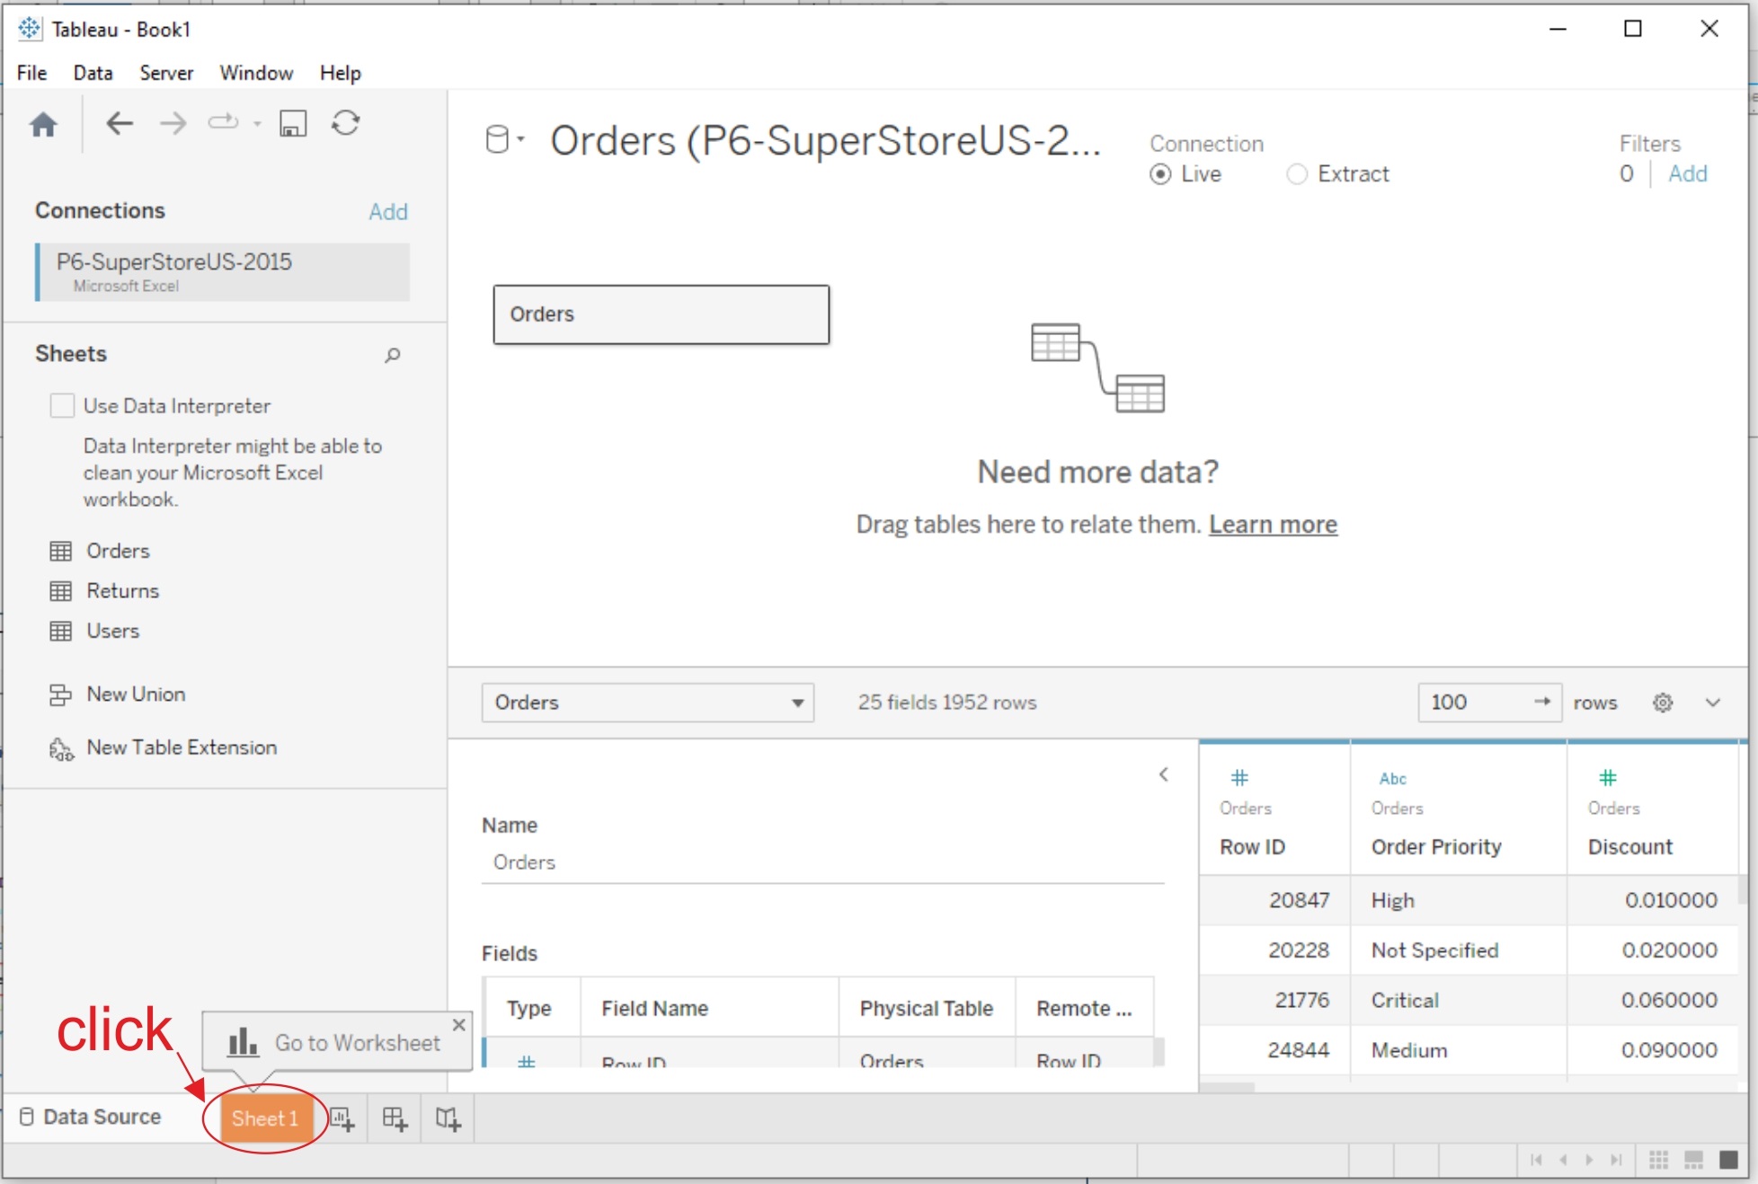Click the Order Priority column header
Screen dimensions: 1758x1184
(1436, 847)
